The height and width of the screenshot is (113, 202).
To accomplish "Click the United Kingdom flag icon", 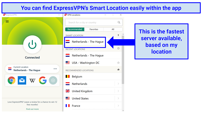I will click(x=68, y=91).
